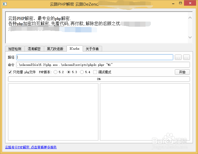Select PHP version 5.4 radio button
The width and height of the screenshot is (198, 154).
click(x=82, y=72)
